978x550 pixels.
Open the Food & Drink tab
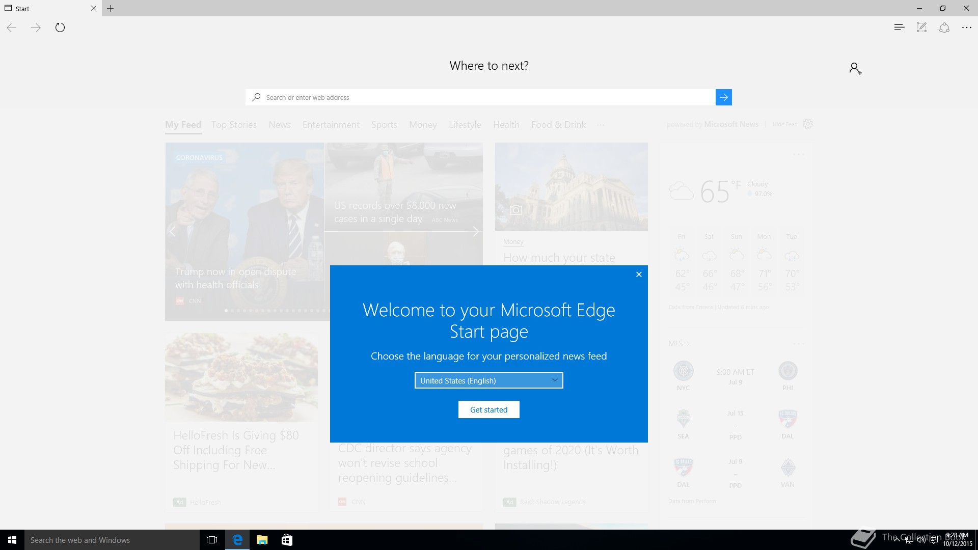click(x=559, y=125)
